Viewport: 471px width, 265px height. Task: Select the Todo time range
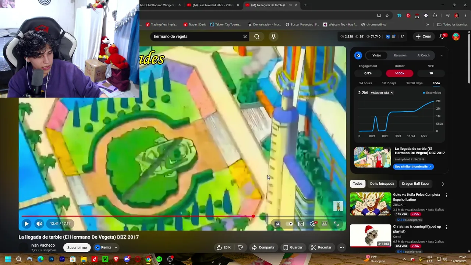[x=436, y=83]
